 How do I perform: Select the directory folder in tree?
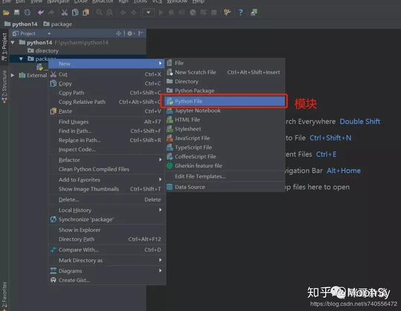pyautogui.click(x=43, y=51)
